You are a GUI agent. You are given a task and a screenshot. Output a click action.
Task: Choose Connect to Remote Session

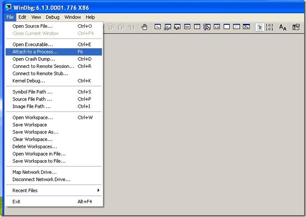54,66
